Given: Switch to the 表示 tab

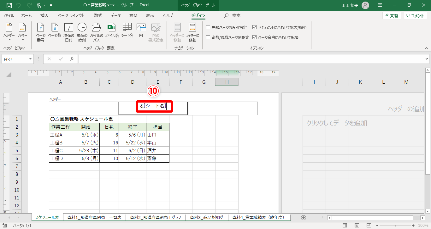Looking at the screenshot, I should [150, 15].
